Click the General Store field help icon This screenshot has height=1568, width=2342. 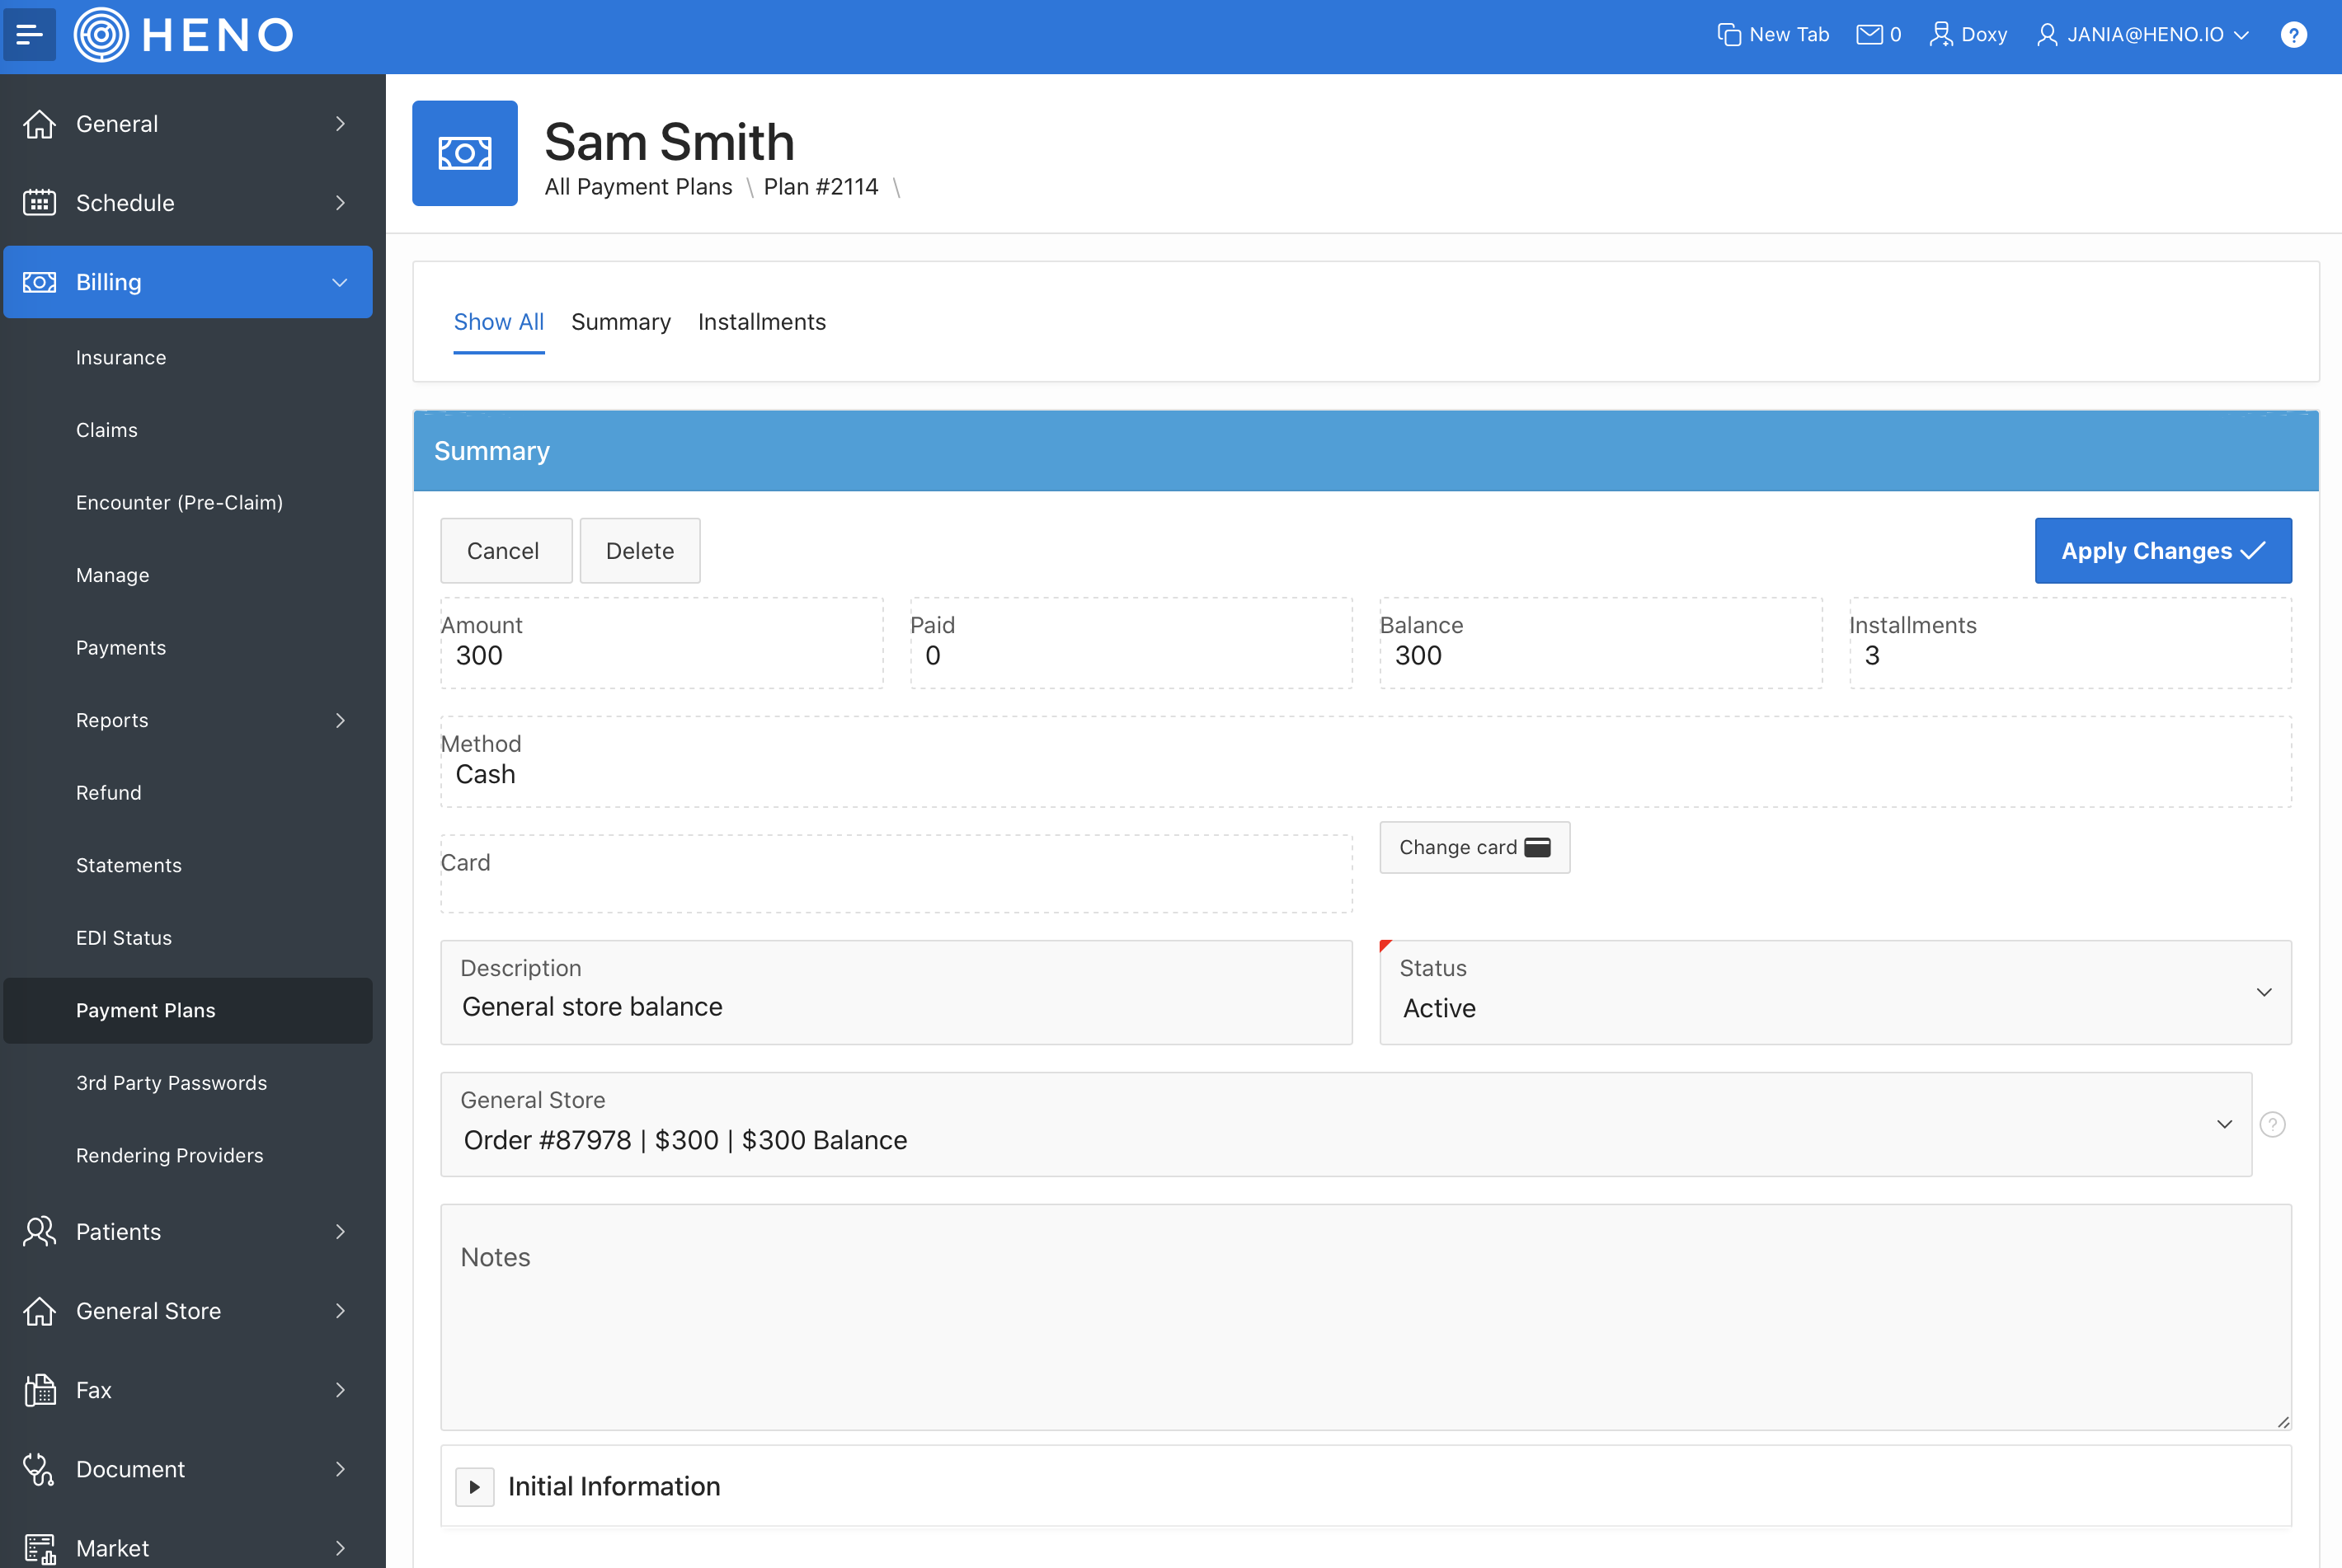pos(2272,1125)
